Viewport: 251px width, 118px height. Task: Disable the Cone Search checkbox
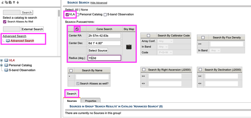77,29
